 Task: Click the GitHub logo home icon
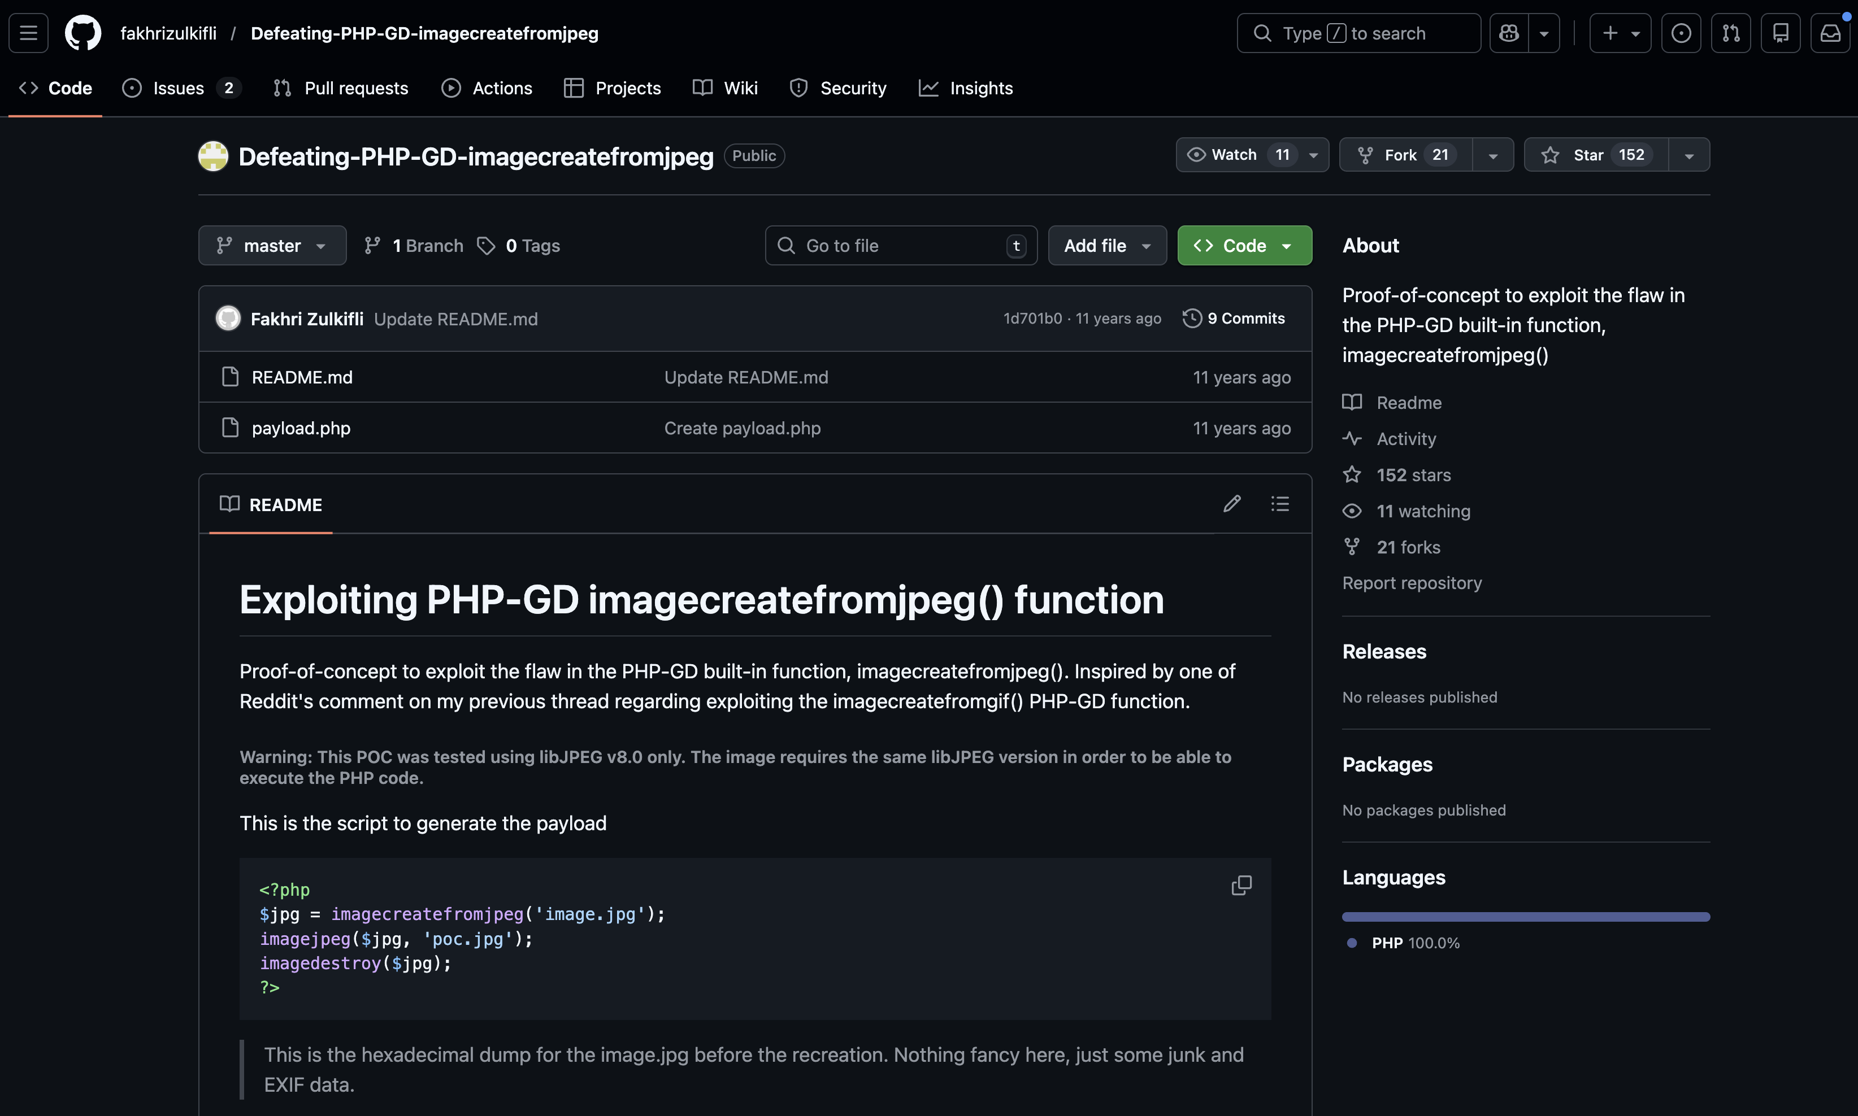click(x=83, y=33)
